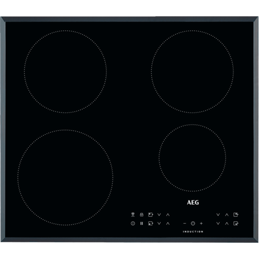The width and height of the screenshot is (259, 259).
Task: Increase timer with the plus key
Action: coord(202,223)
